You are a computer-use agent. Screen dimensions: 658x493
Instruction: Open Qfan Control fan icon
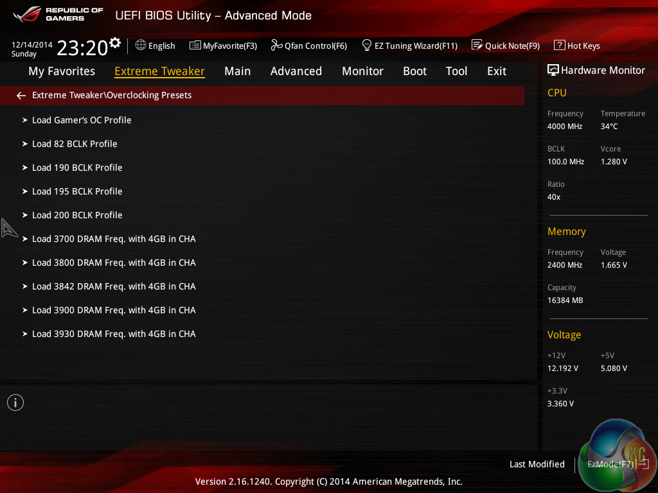tap(276, 45)
